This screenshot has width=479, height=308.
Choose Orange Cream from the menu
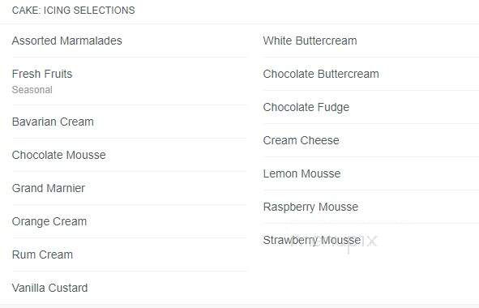click(49, 221)
